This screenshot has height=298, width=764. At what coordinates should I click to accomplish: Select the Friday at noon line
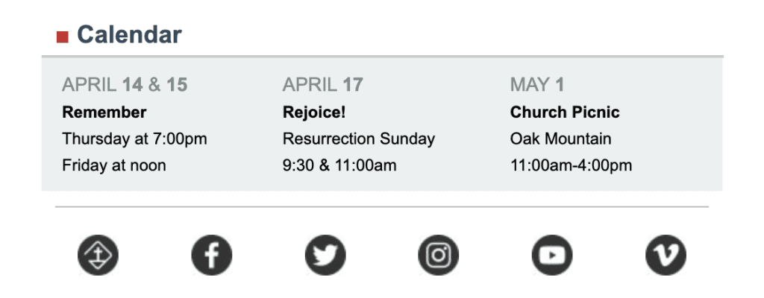pyautogui.click(x=114, y=165)
